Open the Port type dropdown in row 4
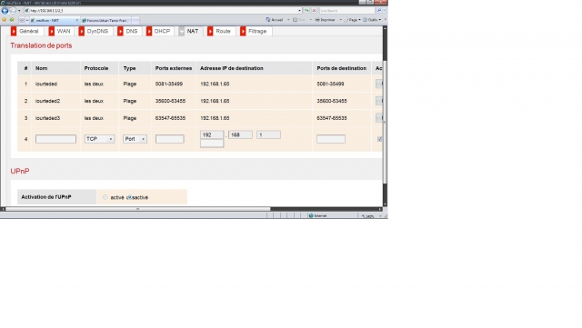582x328 pixels. (x=135, y=139)
